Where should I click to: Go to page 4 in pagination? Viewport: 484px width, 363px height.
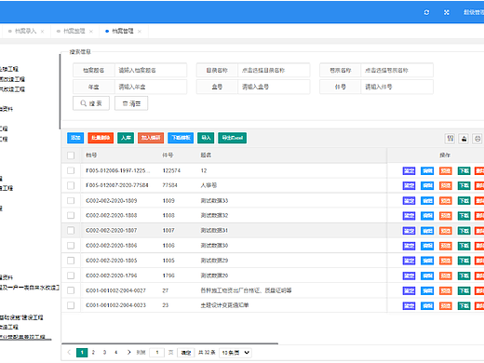[115, 352]
